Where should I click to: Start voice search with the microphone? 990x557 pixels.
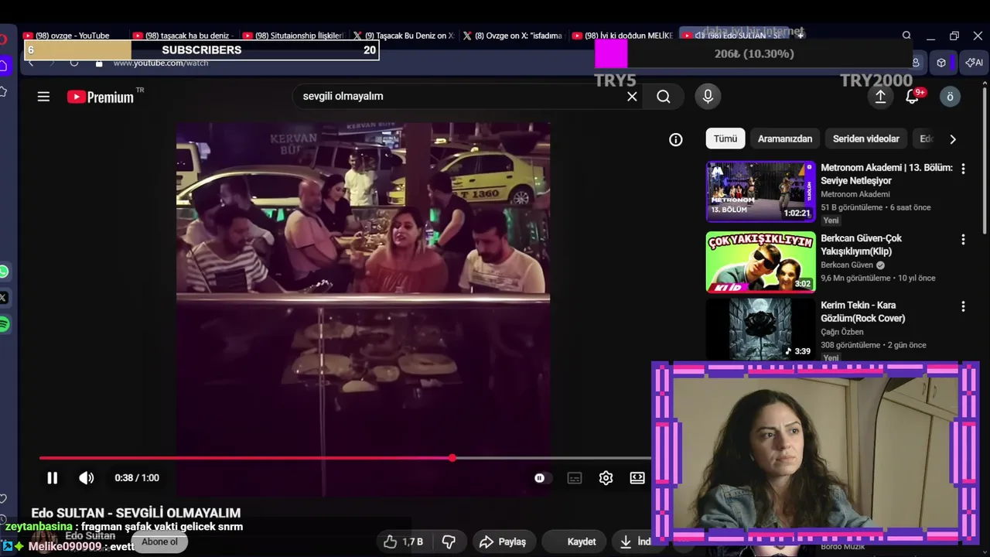click(x=707, y=96)
